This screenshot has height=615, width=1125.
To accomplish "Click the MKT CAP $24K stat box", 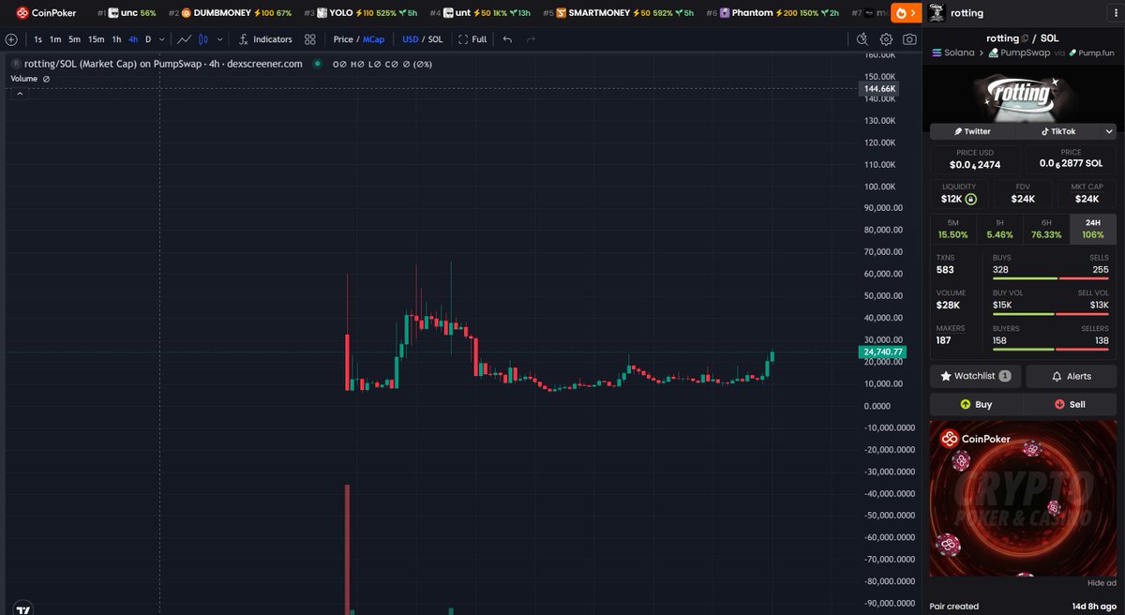I will [x=1087, y=192].
